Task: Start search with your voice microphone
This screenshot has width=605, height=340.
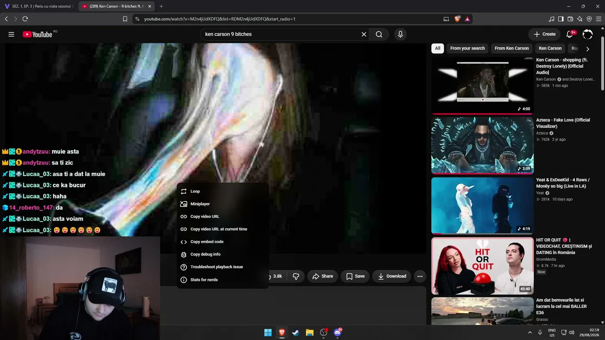Action: pyautogui.click(x=400, y=34)
